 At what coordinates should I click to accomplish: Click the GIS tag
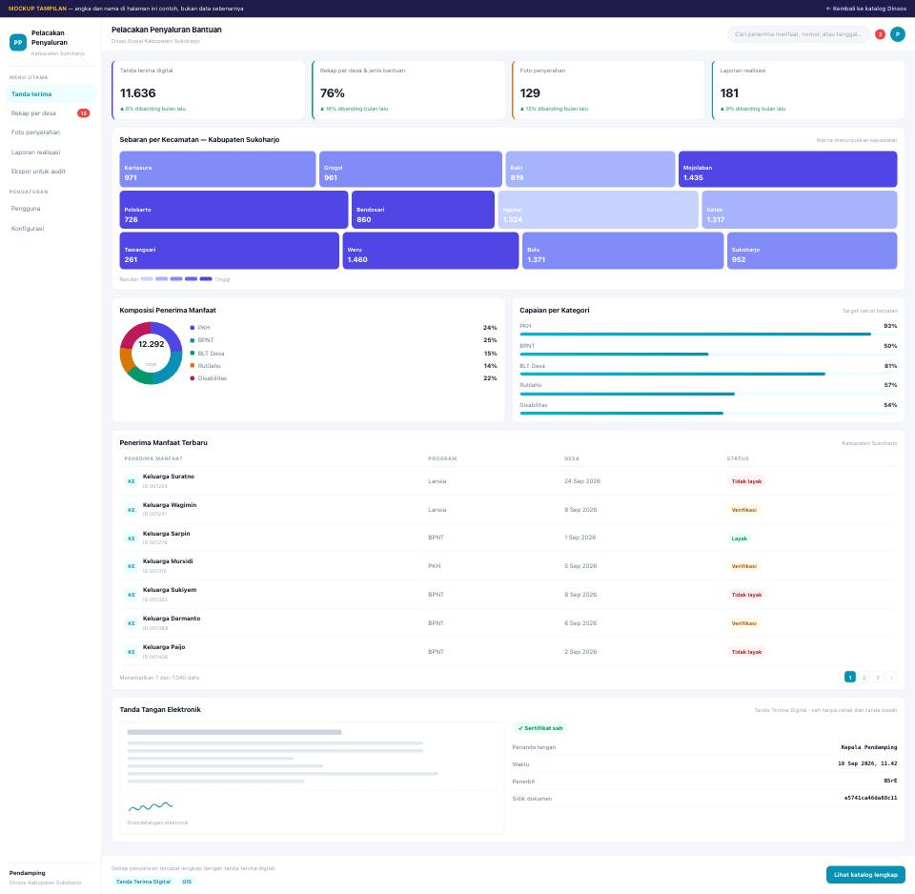coord(187,882)
